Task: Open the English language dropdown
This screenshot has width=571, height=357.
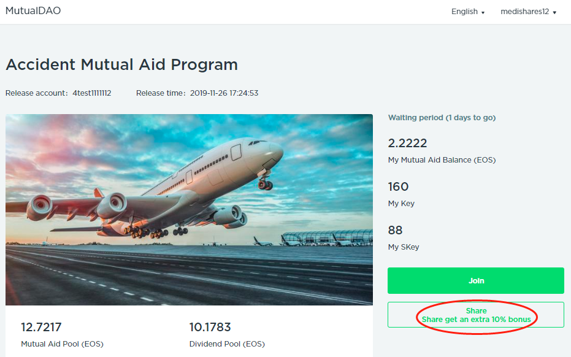Action: pyautogui.click(x=468, y=12)
